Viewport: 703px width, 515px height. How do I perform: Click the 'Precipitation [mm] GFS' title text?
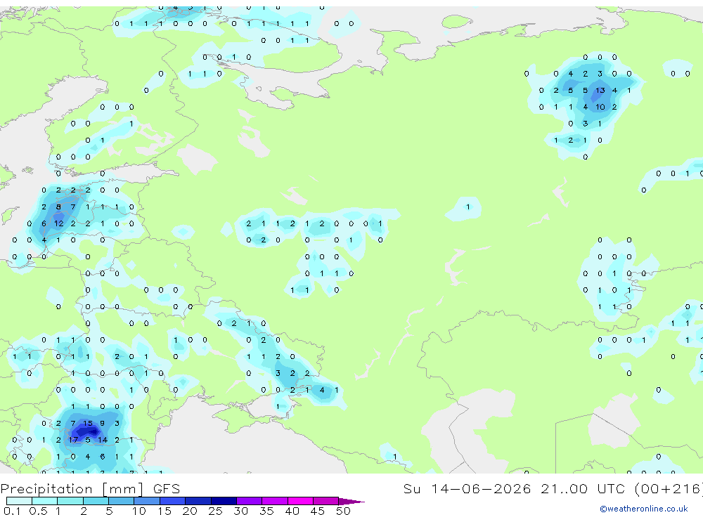tap(90, 488)
